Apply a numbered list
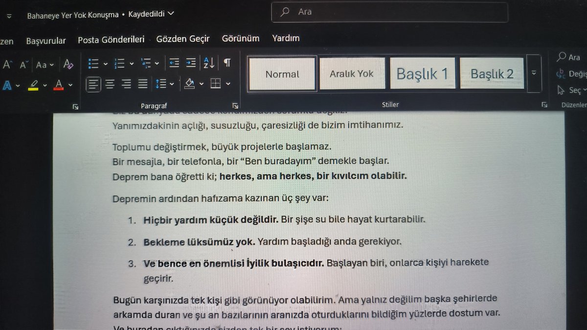587x330 pixels. (x=119, y=64)
